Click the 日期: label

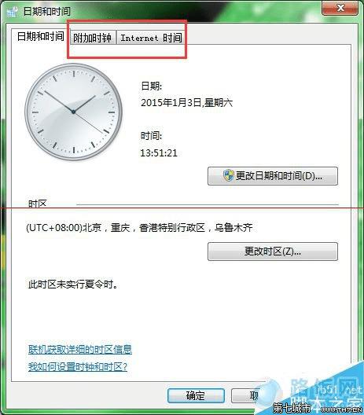click(x=152, y=86)
